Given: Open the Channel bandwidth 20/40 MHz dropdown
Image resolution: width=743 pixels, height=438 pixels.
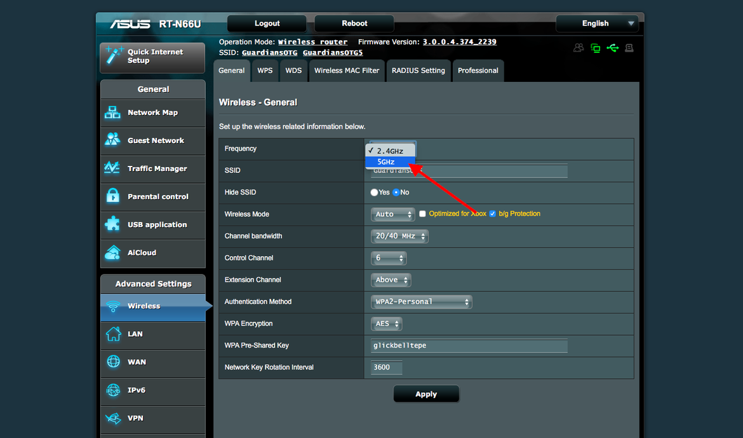Looking at the screenshot, I should [x=399, y=236].
